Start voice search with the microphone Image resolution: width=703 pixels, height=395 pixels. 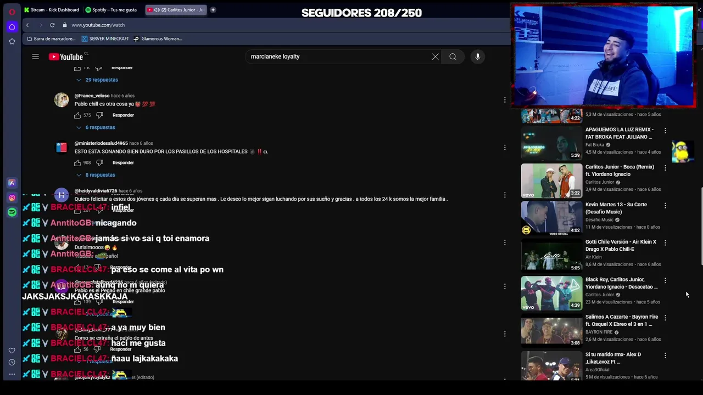pyautogui.click(x=477, y=57)
